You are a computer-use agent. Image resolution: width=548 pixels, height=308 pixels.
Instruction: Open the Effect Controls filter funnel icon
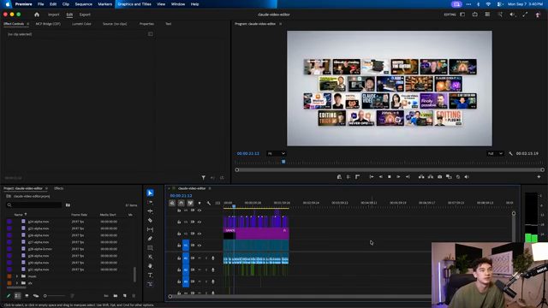pos(204,178)
